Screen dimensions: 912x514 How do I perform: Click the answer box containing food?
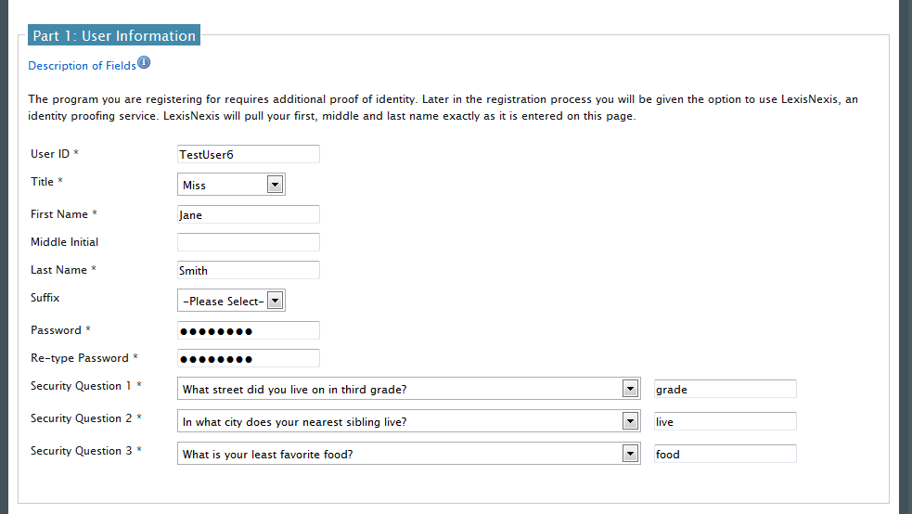click(725, 454)
